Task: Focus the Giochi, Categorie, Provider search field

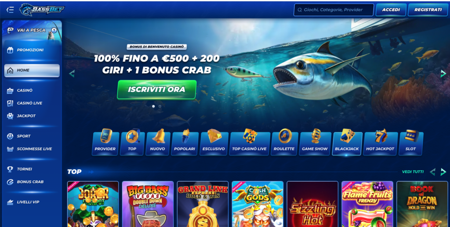Action: point(334,10)
